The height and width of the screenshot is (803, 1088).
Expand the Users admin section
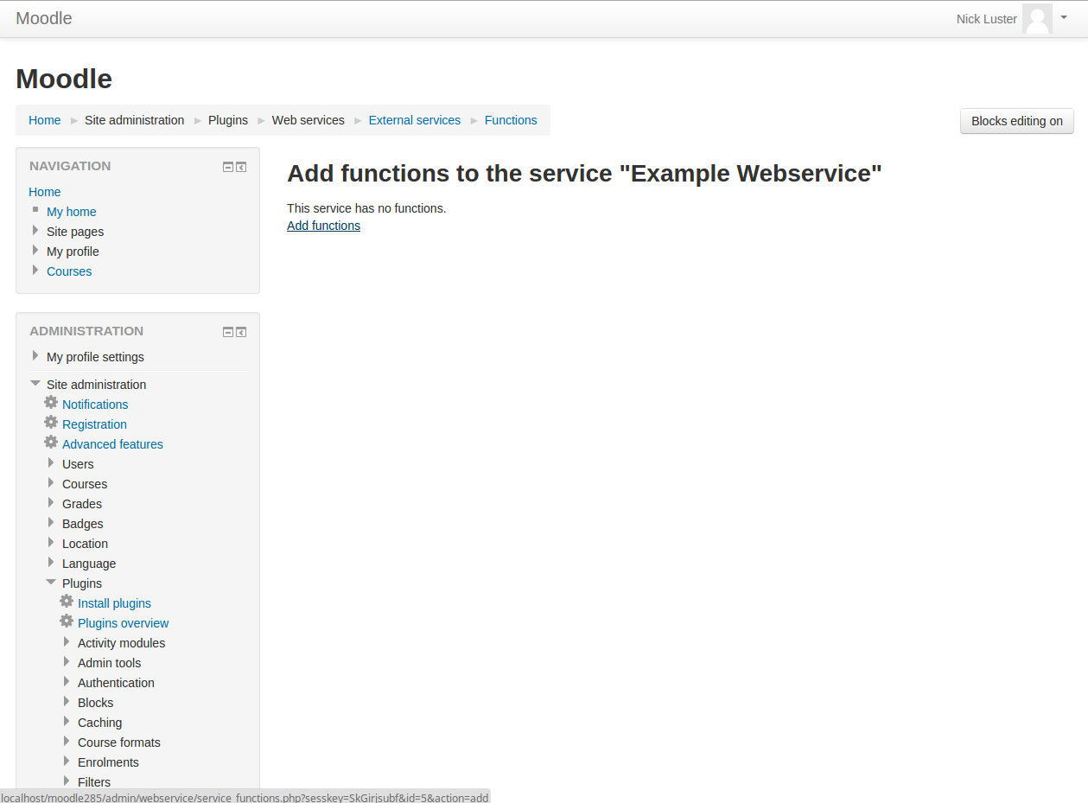(x=51, y=463)
